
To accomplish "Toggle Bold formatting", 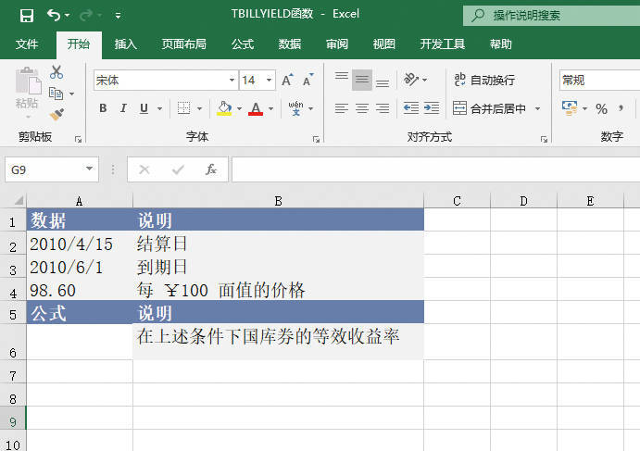I will pyautogui.click(x=103, y=108).
